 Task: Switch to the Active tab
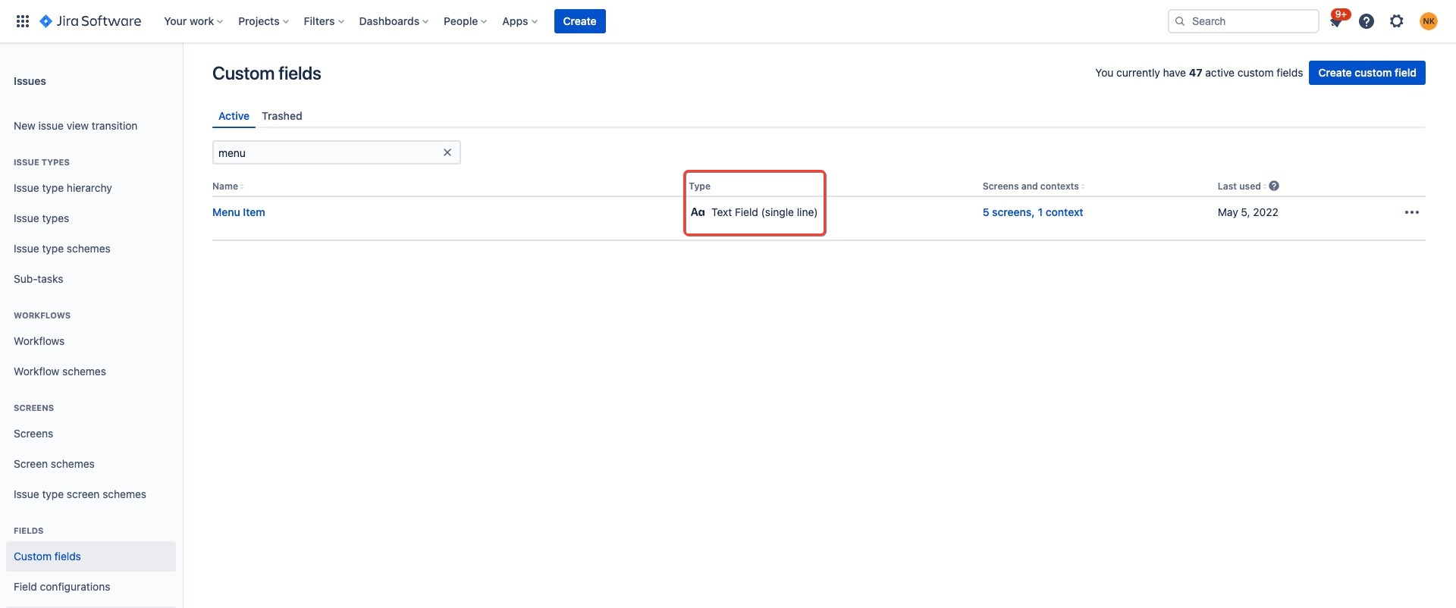coord(234,116)
